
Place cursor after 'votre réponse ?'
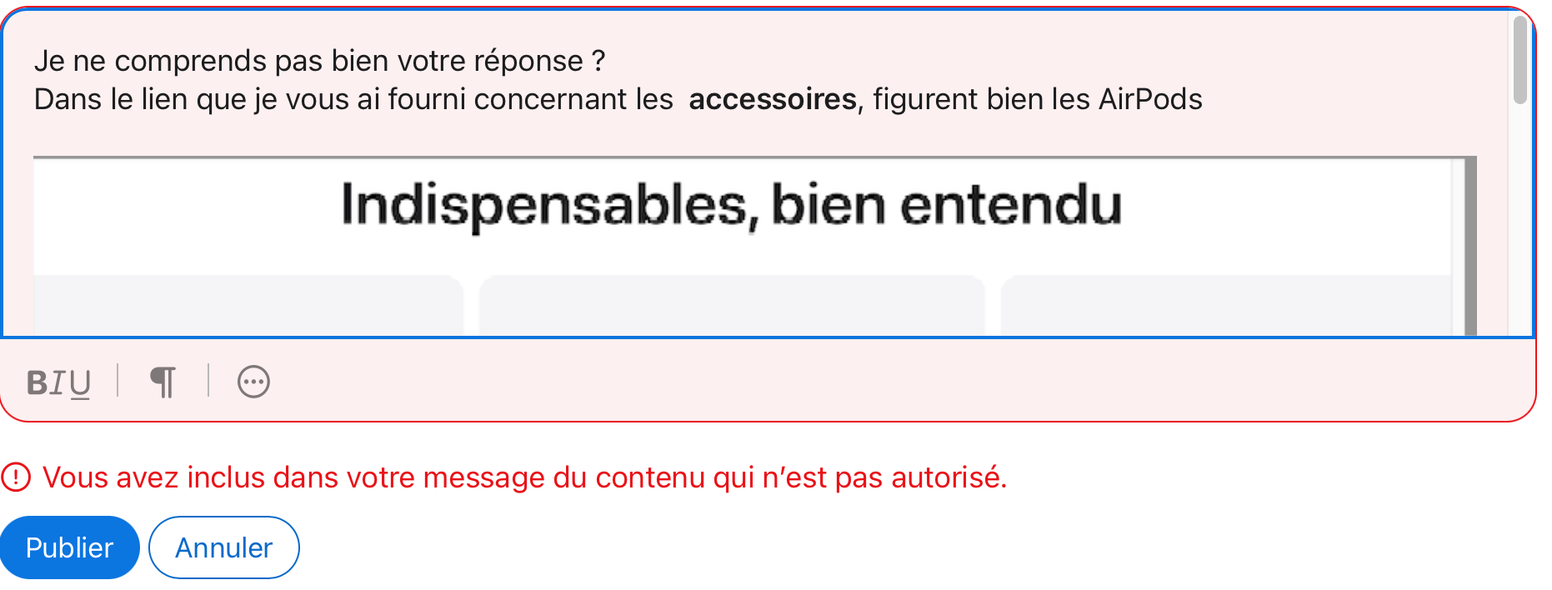607,61
